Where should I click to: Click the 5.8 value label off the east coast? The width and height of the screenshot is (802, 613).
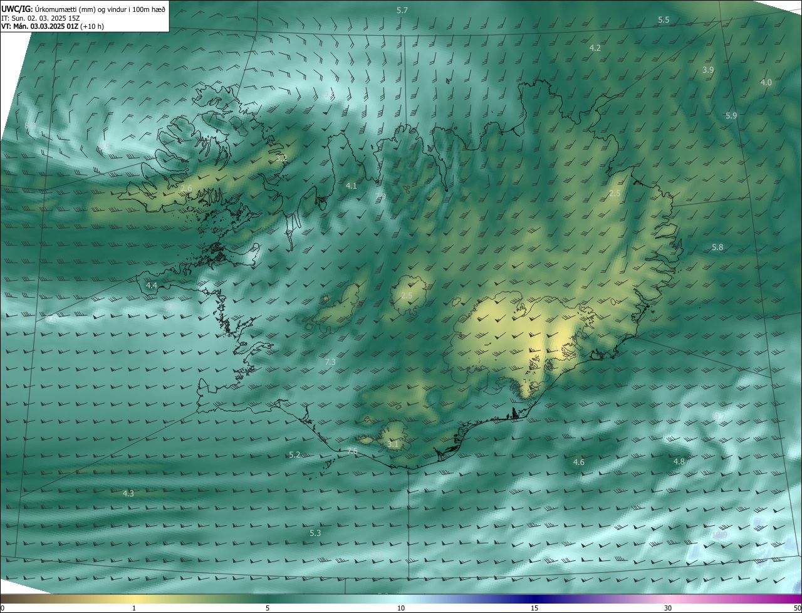717,248
